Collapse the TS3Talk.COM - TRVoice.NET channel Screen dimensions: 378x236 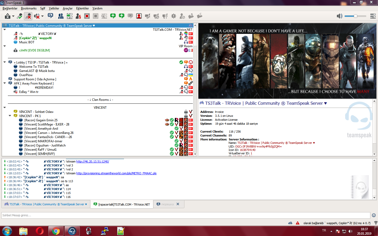(x=5, y=30)
